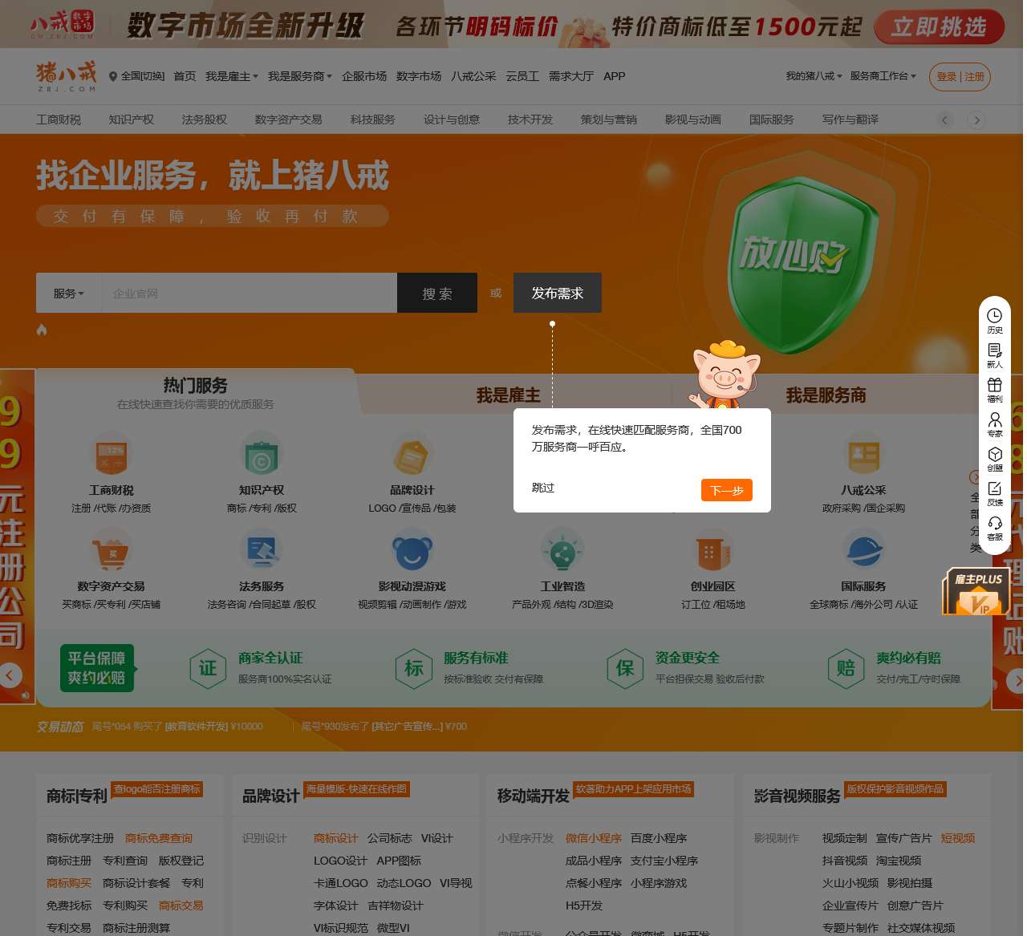Screen dimensions: 1027x936
Task: Open the 微信小程序 link
Action: click(x=594, y=838)
